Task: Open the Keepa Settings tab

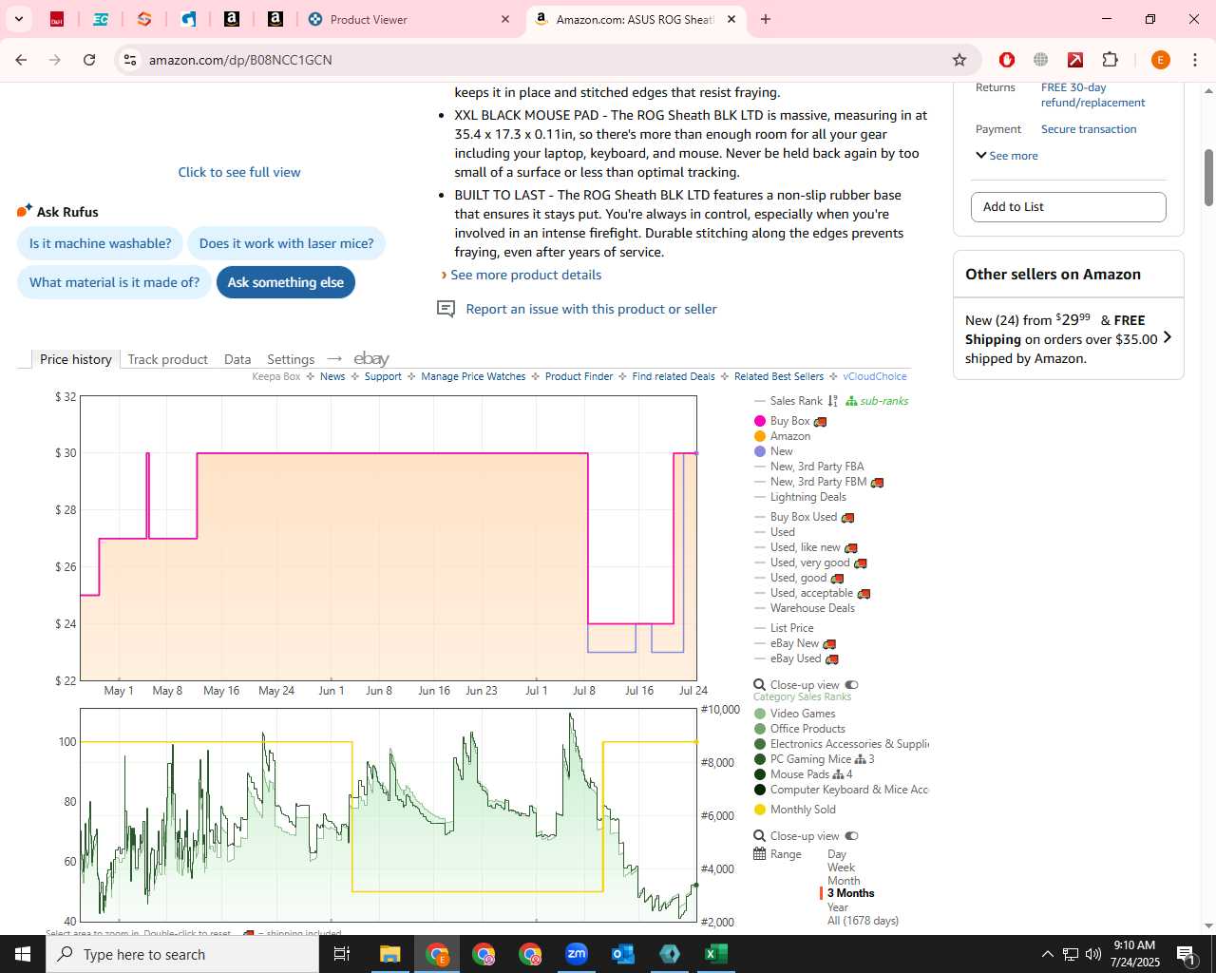Action: click(x=291, y=359)
